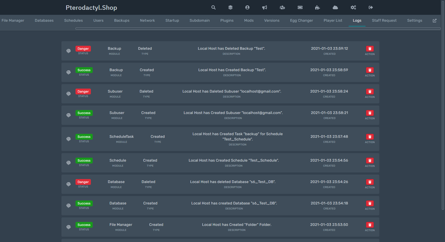Delete the ScheduleTask Created log entry
The width and height of the screenshot is (445, 242).
(370, 137)
